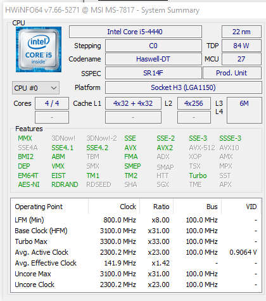
Task: Click the TM1 feature label
Action: (x=92, y=176)
